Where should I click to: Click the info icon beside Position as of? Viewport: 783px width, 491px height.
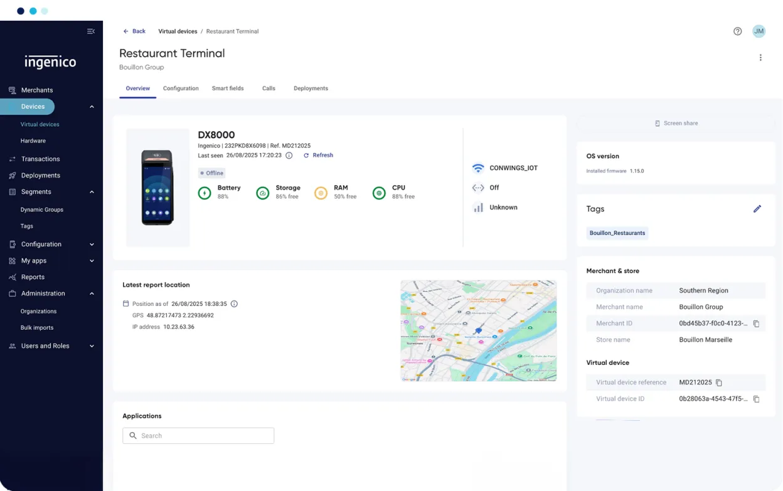point(234,304)
